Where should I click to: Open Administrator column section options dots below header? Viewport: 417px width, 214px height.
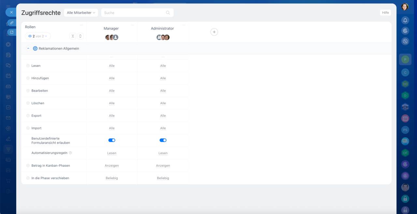click(x=163, y=57)
